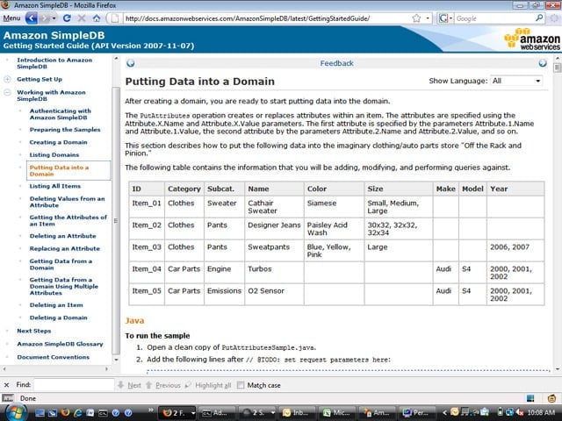The width and height of the screenshot is (562, 421).
Task: Expand the Getting Set Up section
Action: (7, 80)
